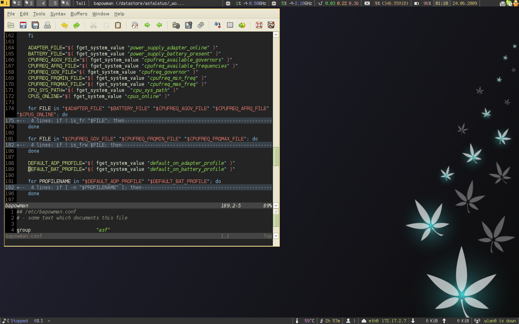Expand the fold at line 182
This screenshot has height=324, width=519.
tap(138, 145)
